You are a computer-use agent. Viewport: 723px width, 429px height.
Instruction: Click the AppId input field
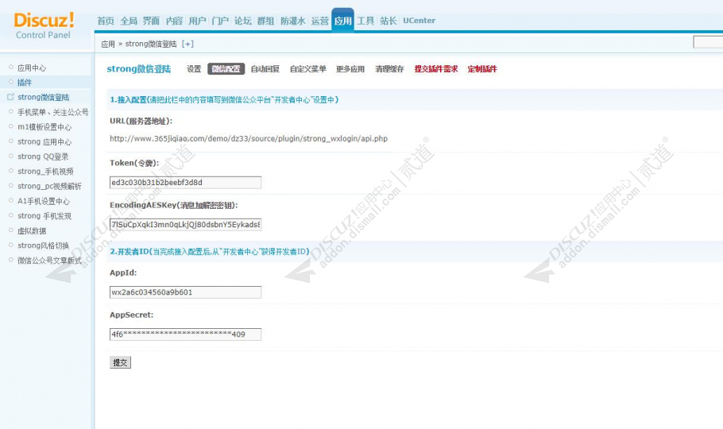tap(185, 292)
